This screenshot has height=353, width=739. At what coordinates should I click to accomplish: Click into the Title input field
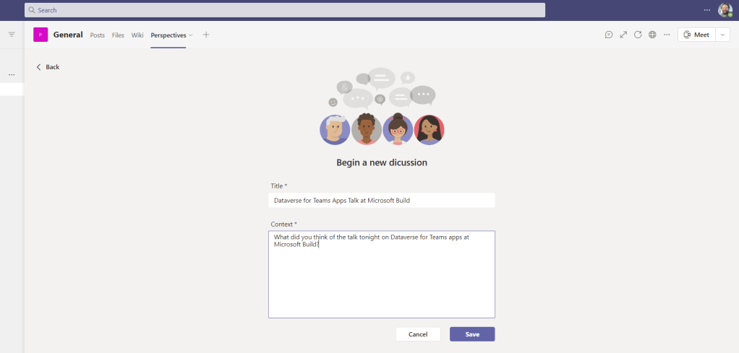381,200
